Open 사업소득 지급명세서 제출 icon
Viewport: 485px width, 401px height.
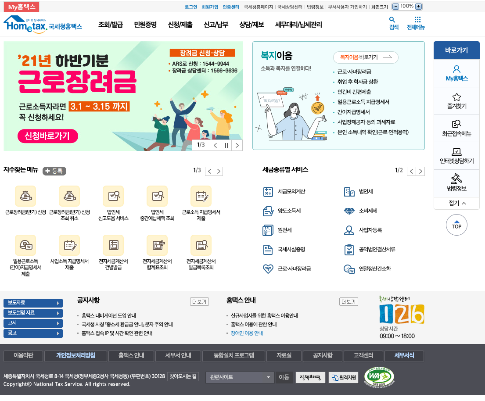(70, 245)
